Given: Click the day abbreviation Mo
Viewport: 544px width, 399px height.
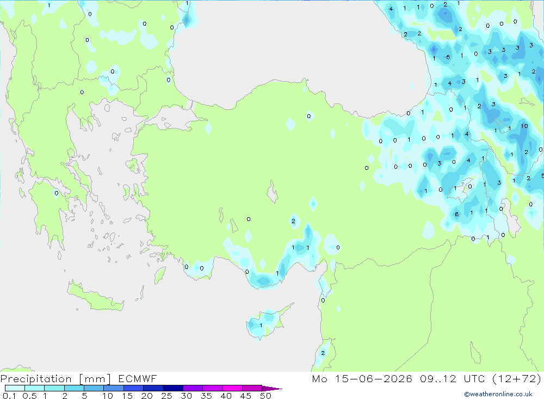Looking at the screenshot, I should click(x=319, y=378).
